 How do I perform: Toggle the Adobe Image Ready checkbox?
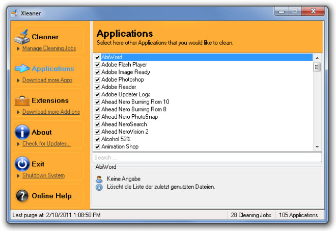pos(98,72)
